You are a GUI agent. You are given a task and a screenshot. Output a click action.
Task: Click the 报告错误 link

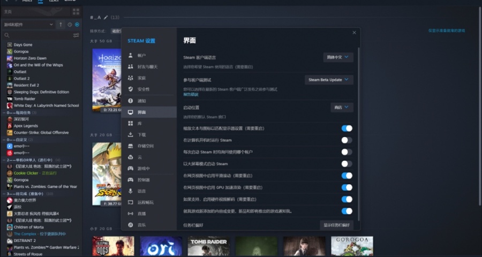point(191,94)
